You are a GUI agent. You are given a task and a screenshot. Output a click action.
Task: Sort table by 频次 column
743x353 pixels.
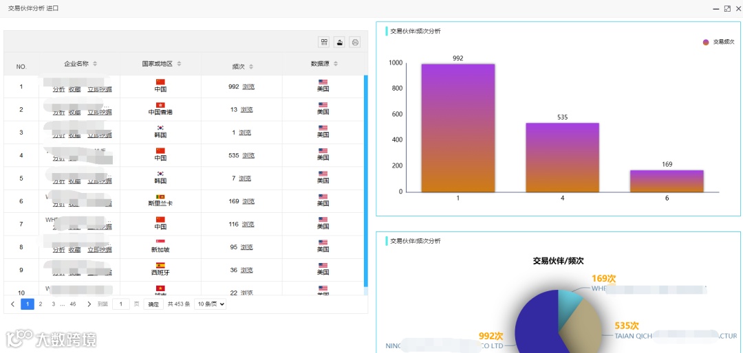tap(251, 67)
